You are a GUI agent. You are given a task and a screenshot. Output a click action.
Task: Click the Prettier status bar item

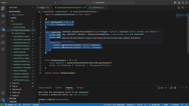coord(175,105)
